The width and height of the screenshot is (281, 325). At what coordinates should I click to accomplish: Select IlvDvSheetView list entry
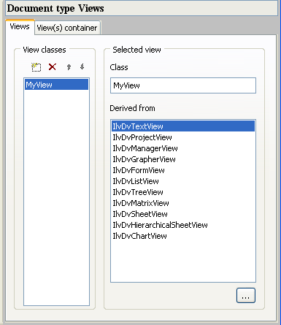(x=183, y=214)
